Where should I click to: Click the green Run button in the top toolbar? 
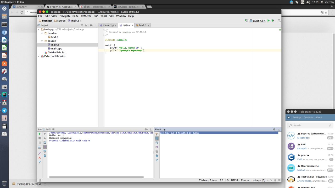(269, 21)
